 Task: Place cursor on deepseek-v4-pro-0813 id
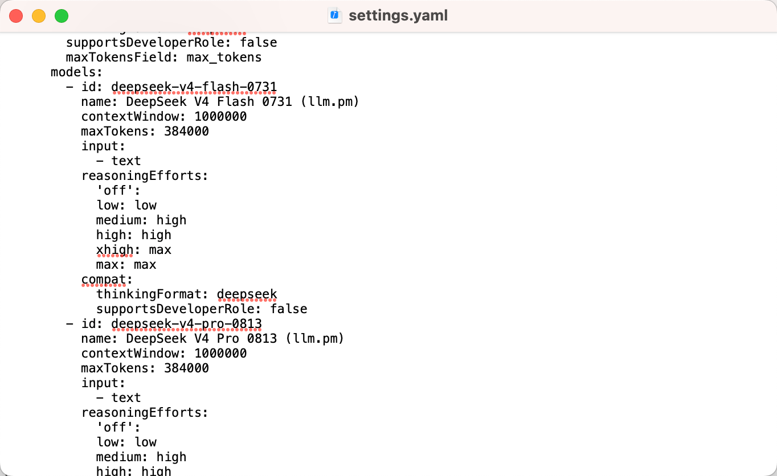click(x=186, y=324)
